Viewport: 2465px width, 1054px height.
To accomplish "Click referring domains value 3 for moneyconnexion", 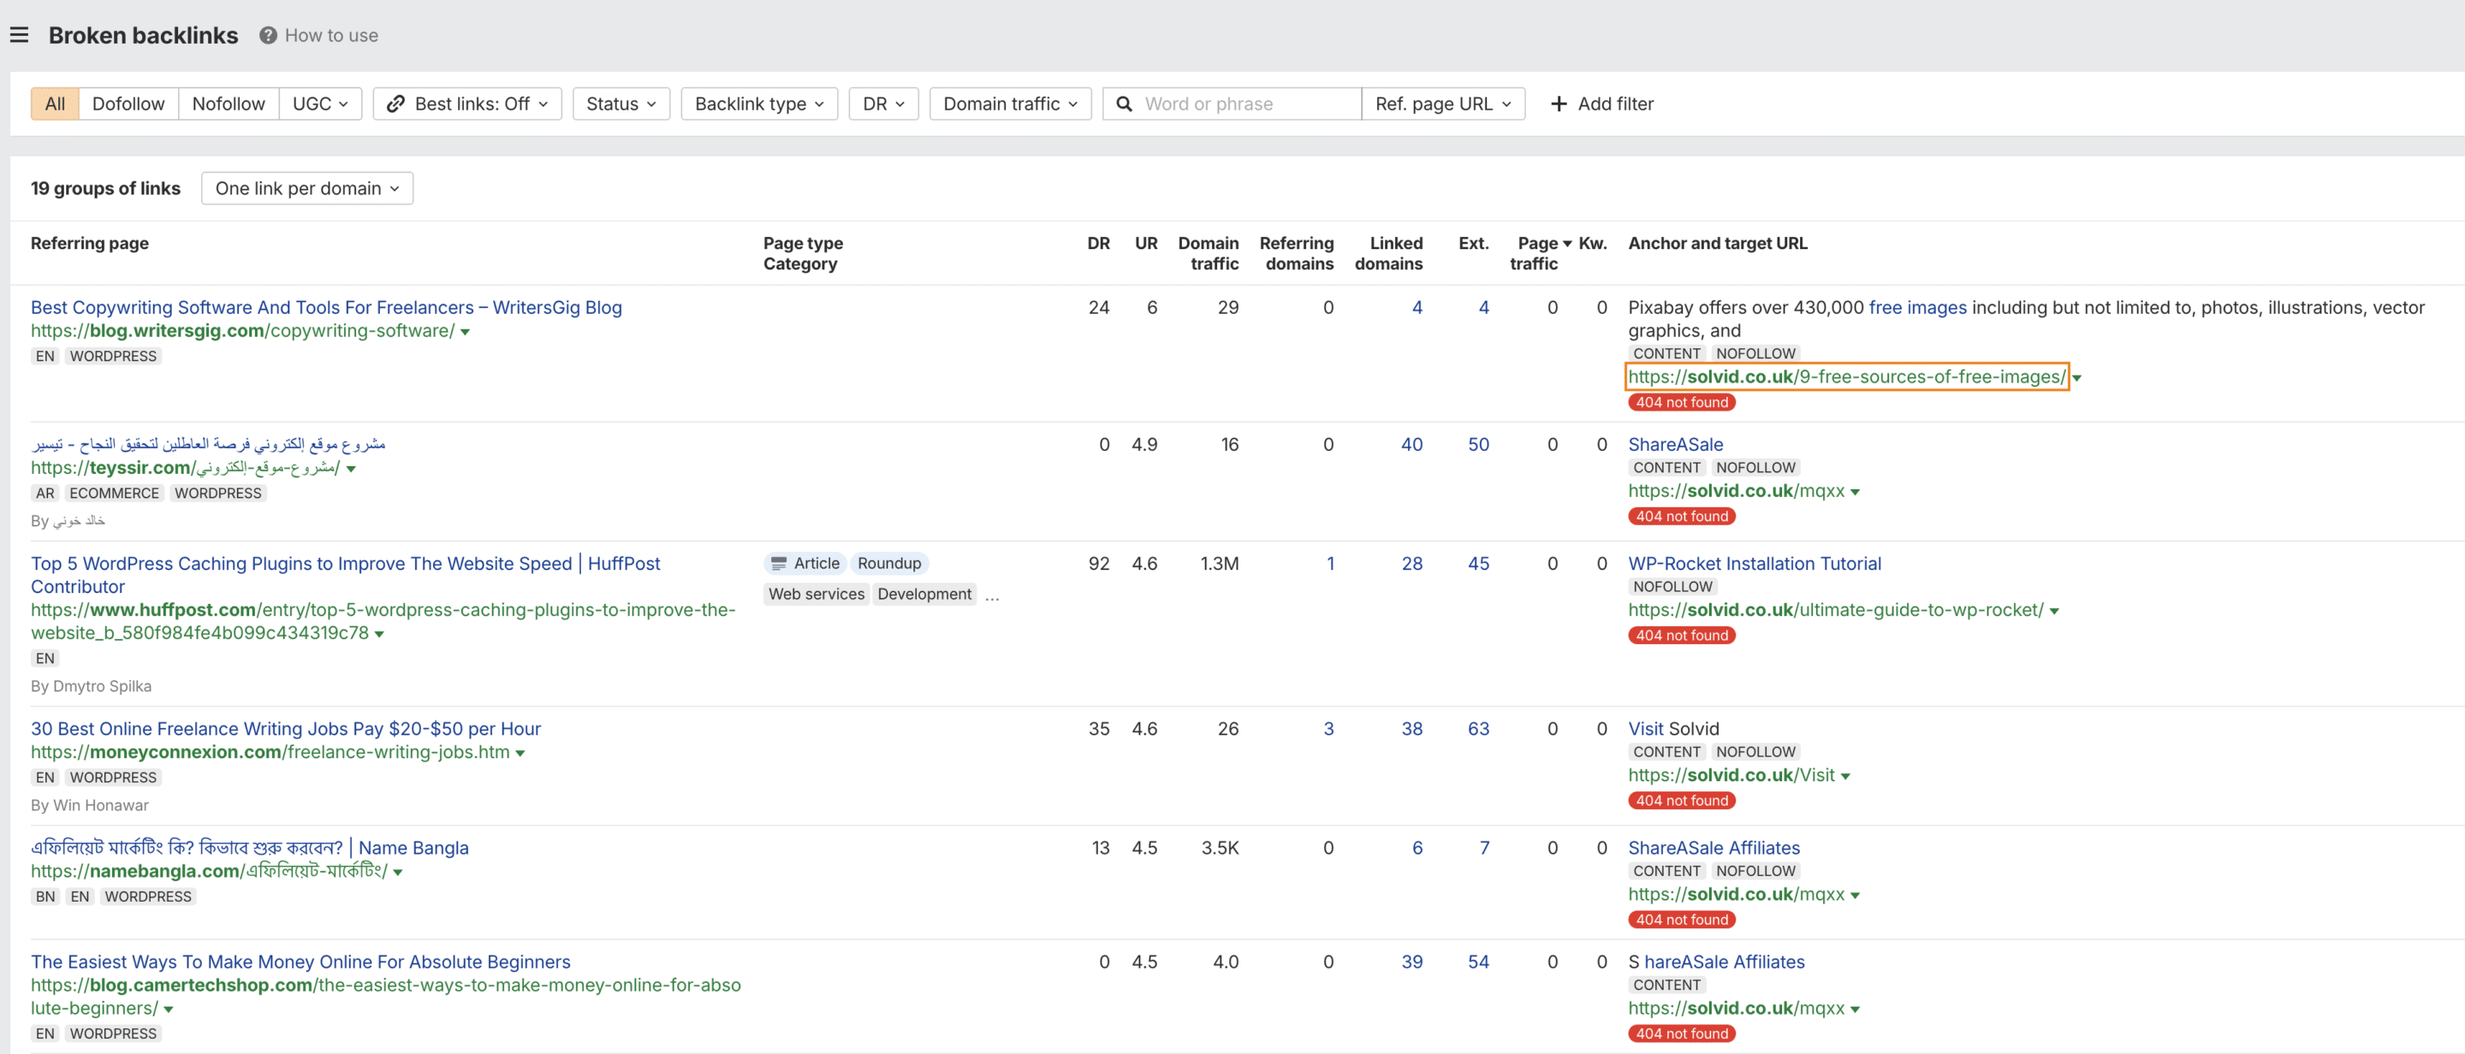I will point(1328,729).
